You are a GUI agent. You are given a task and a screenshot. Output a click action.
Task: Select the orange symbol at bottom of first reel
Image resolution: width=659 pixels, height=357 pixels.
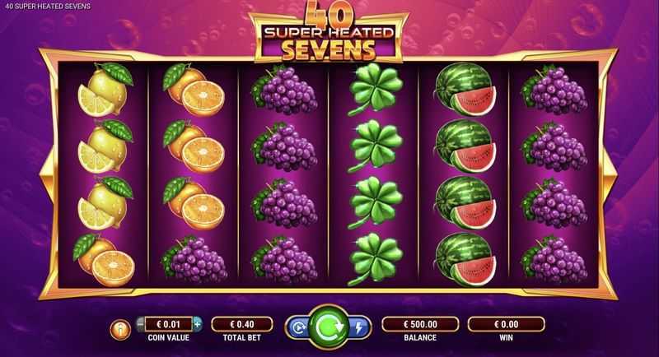[104, 260]
